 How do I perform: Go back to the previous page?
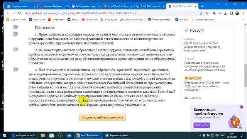click(x=8, y=14)
